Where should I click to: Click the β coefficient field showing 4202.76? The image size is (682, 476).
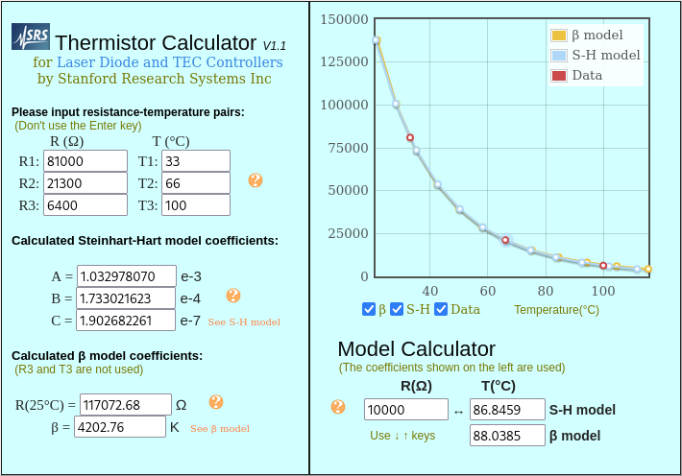click(120, 427)
